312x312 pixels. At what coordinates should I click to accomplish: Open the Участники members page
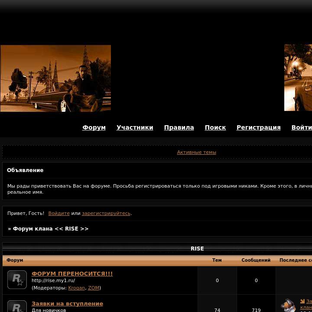click(x=135, y=127)
